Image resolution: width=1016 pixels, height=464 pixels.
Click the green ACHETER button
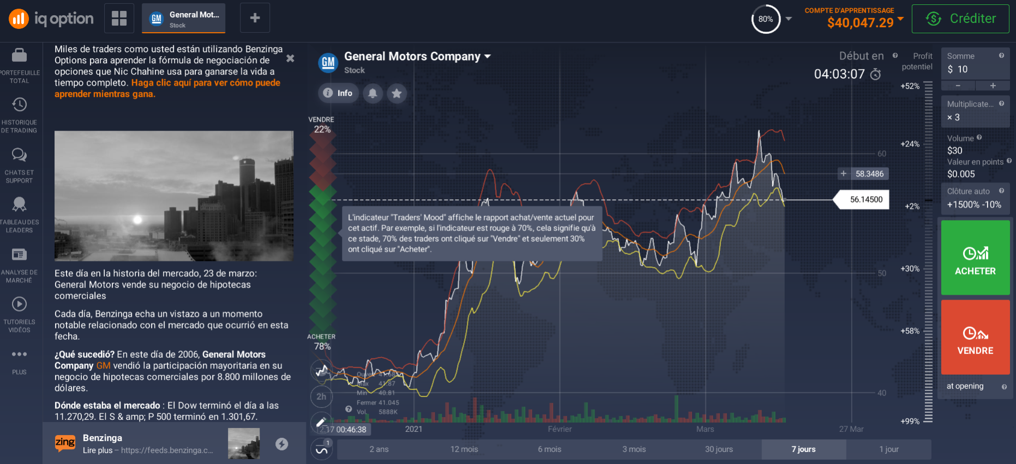point(976,258)
